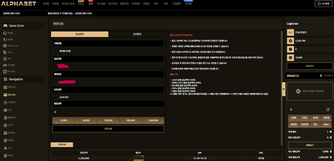Collapse the betting slip side panel handle
Screen dimensions: 334x161
[284, 89]
